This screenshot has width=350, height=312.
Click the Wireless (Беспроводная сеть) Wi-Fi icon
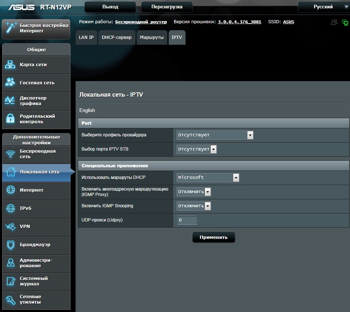[11, 154]
